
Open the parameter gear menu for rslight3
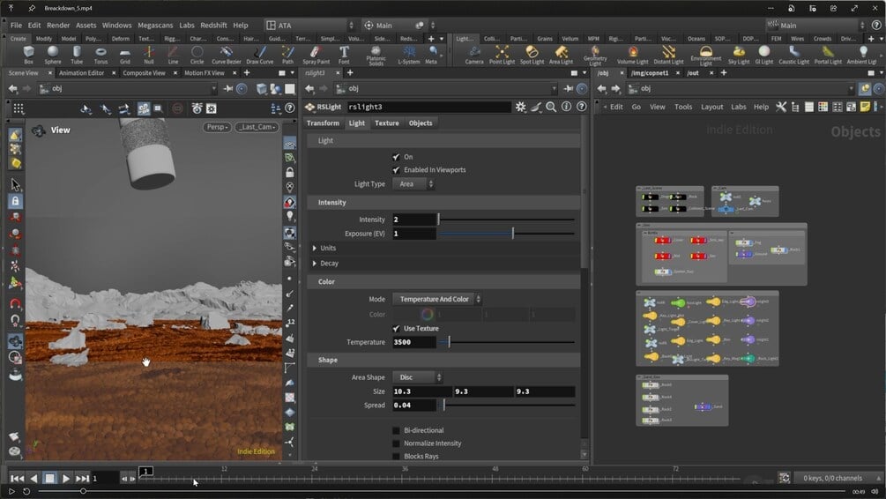coord(520,107)
